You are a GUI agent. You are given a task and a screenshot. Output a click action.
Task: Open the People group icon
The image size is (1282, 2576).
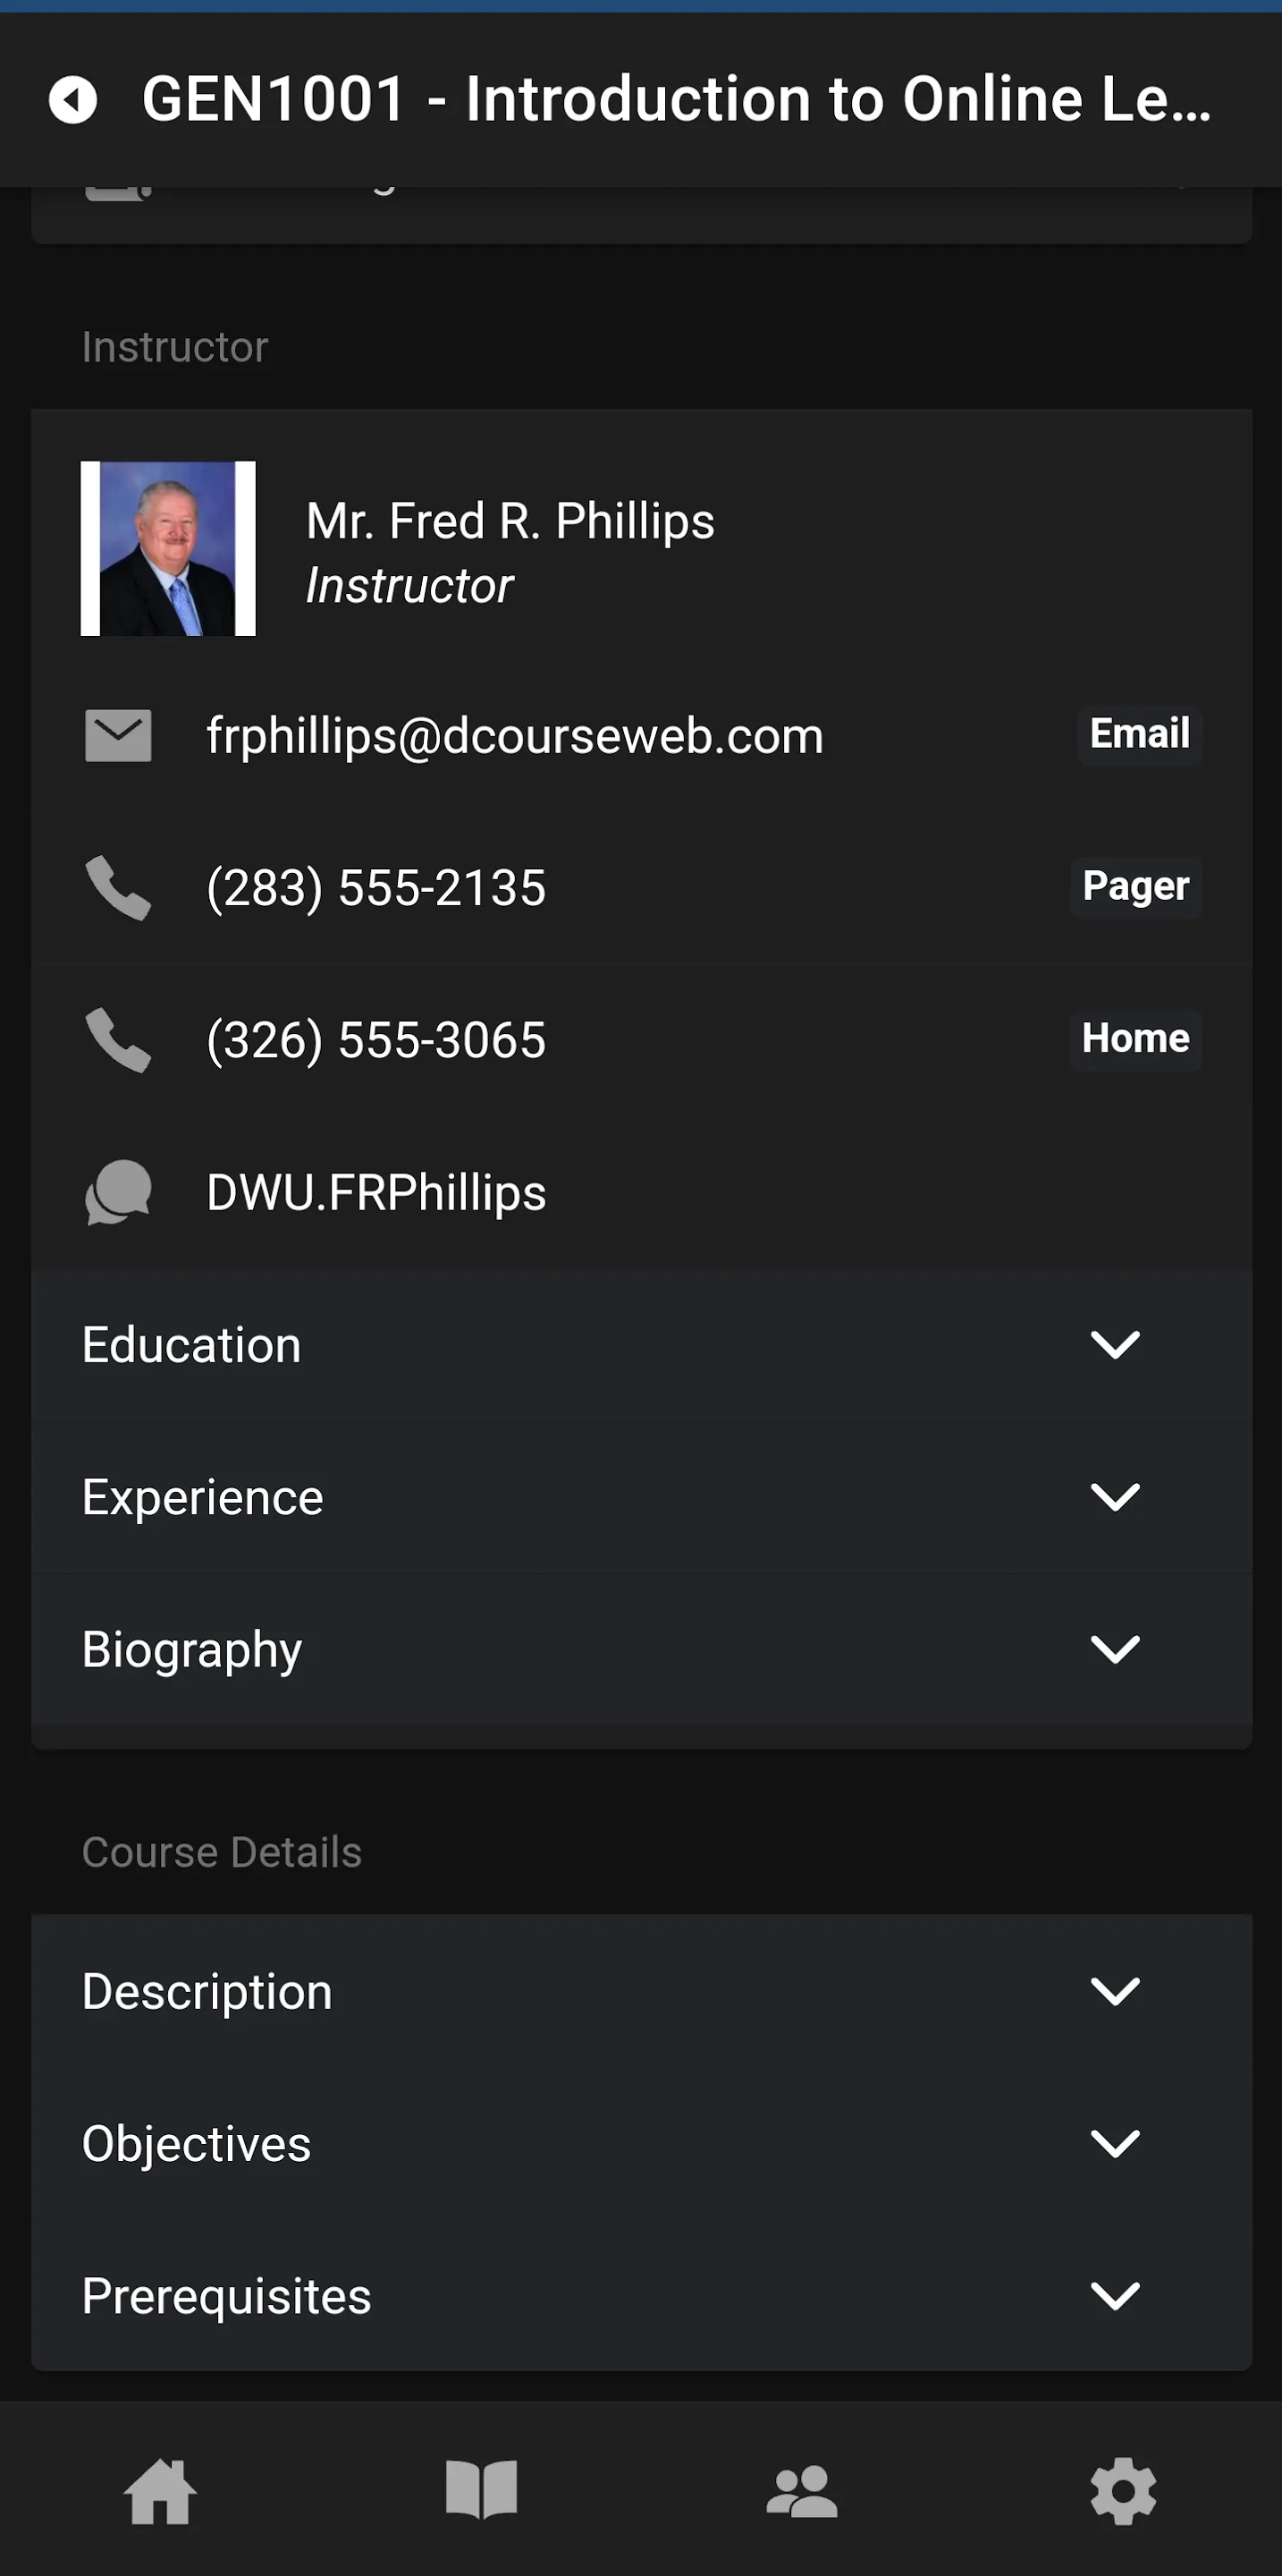click(801, 2491)
